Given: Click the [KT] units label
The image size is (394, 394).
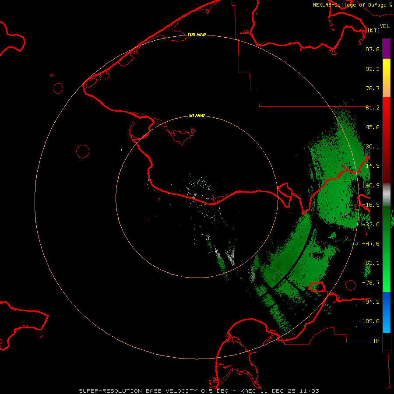Looking at the screenshot, I should pos(373,30).
